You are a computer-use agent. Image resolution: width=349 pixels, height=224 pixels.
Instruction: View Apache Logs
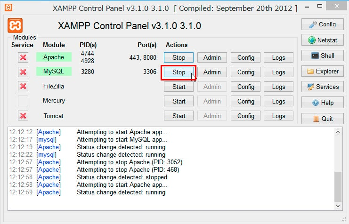click(278, 57)
